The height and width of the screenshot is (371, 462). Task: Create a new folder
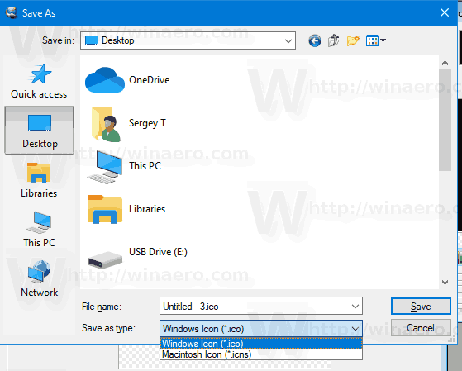tap(353, 40)
